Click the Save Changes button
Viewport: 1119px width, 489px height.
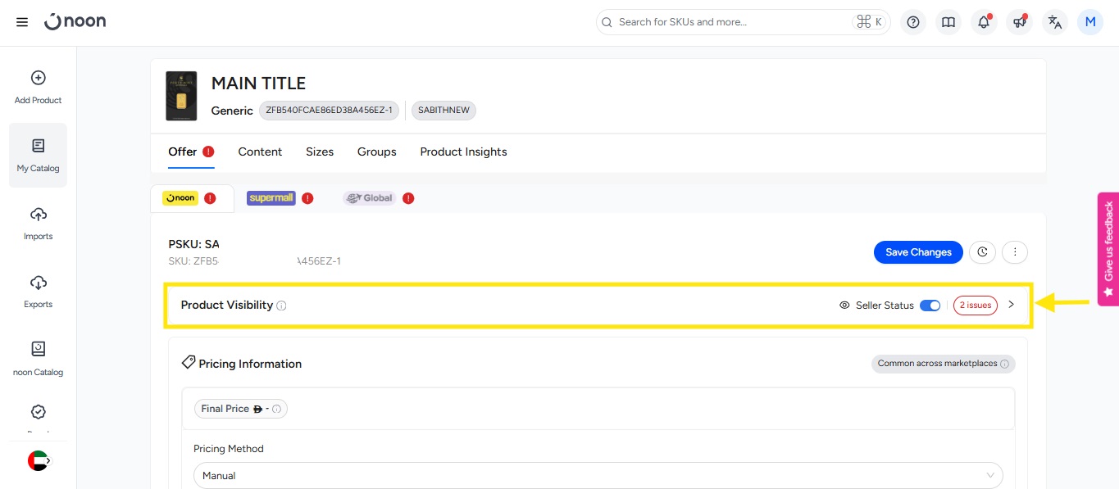918,252
